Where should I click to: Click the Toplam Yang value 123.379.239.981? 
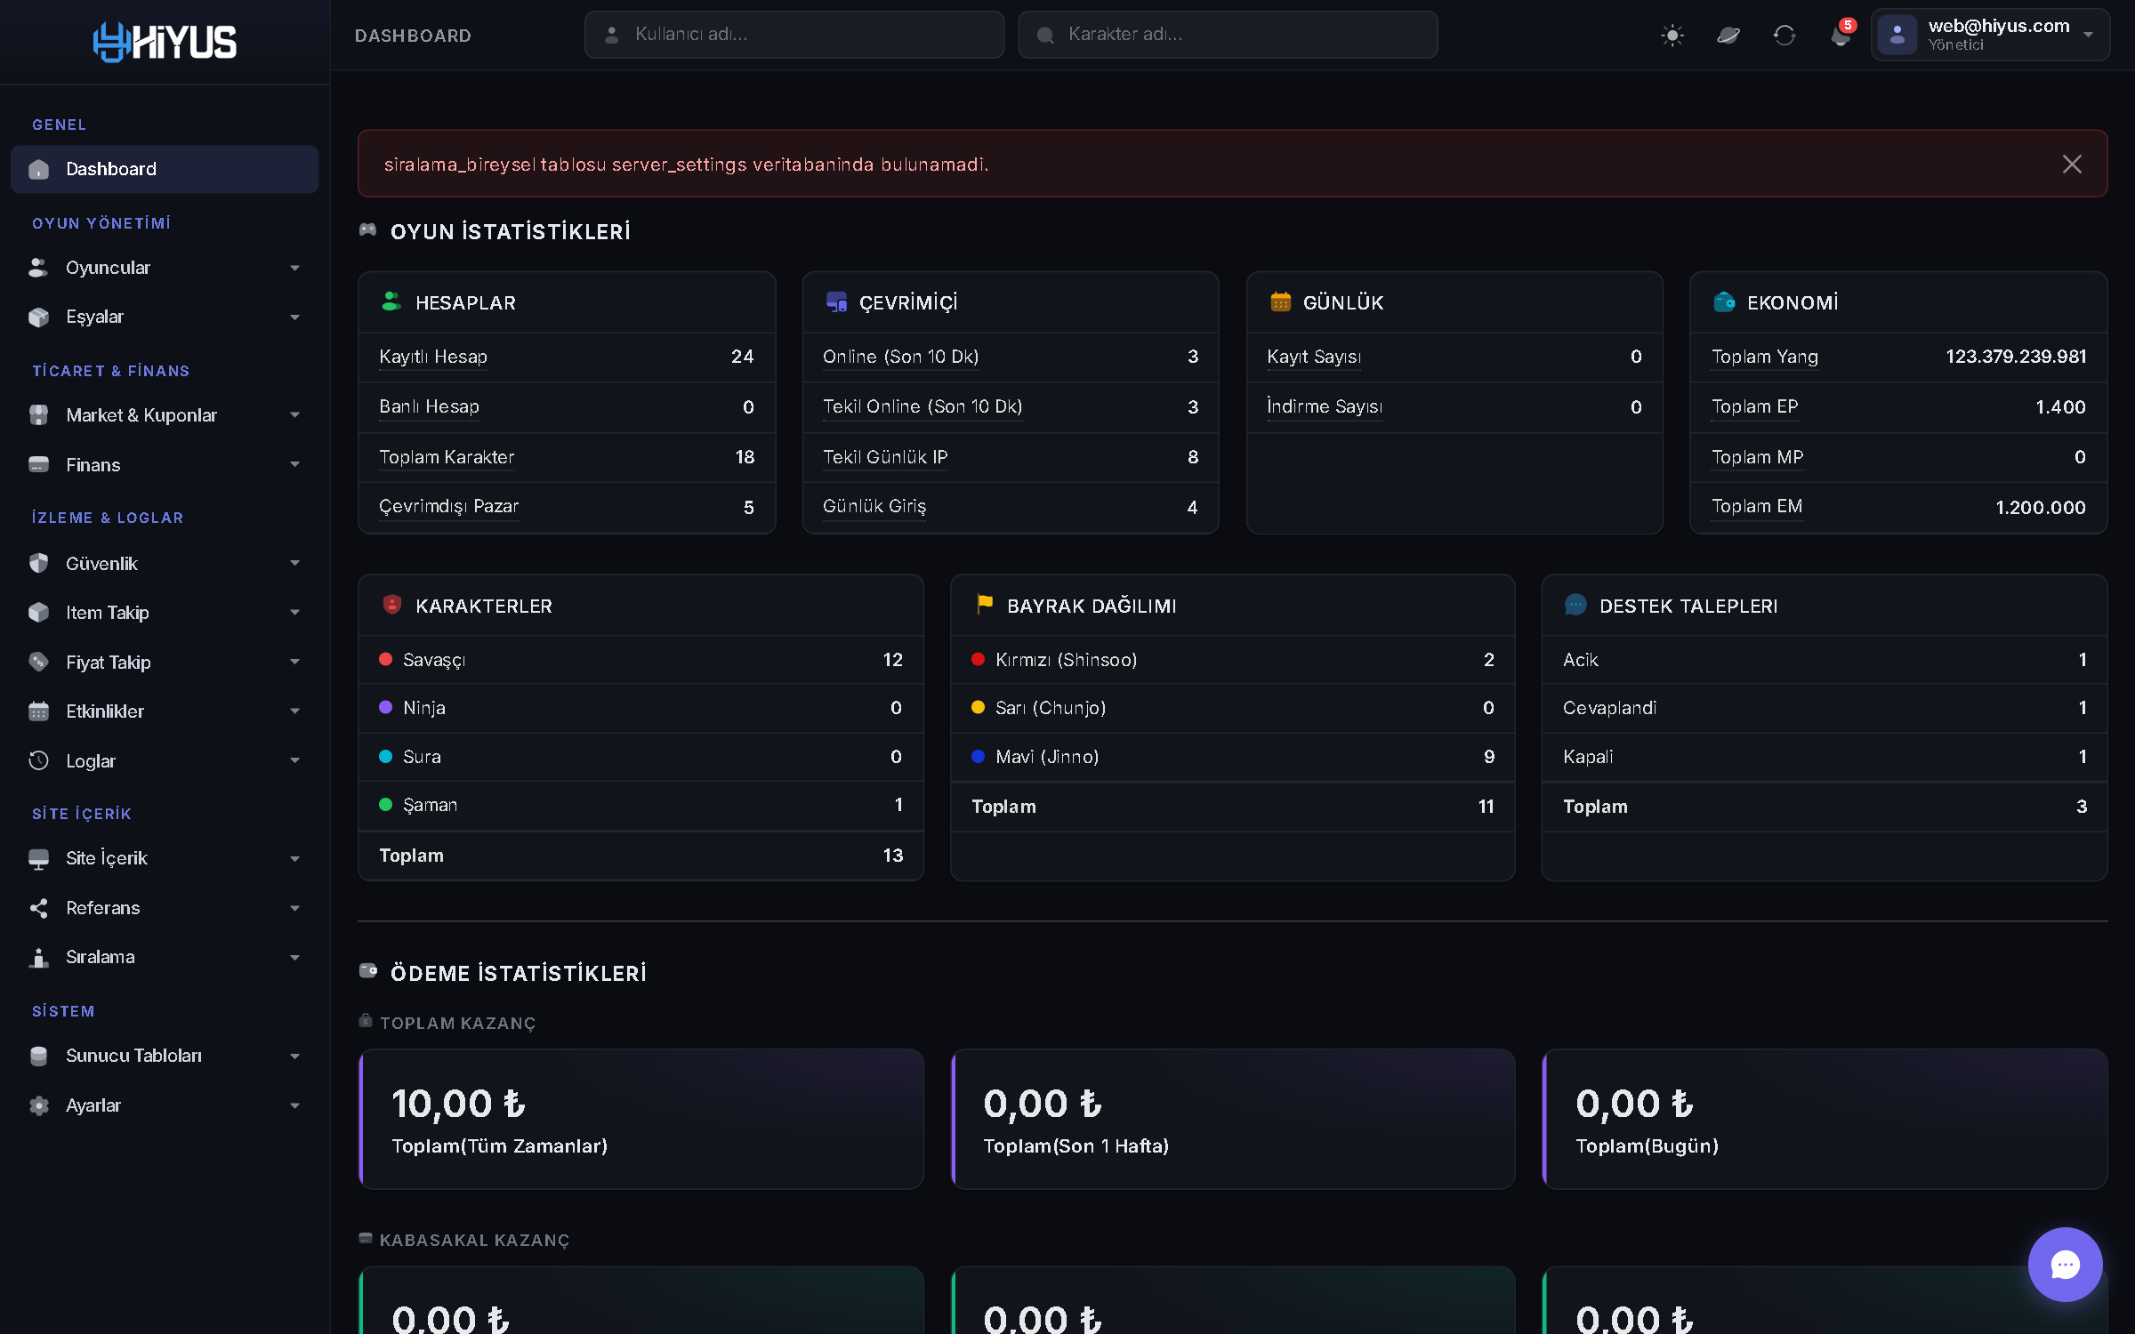[x=2016, y=357]
